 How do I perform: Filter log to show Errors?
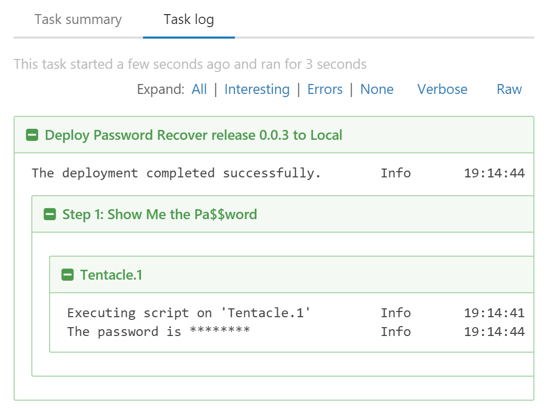click(x=325, y=89)
